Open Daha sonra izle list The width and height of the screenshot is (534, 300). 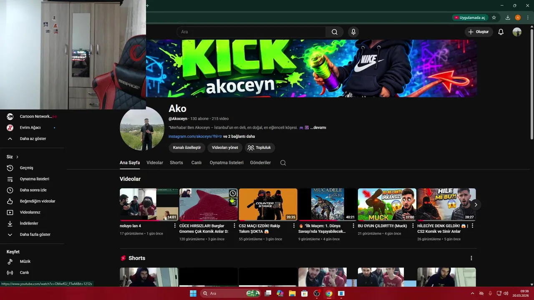tap(32, 190)
